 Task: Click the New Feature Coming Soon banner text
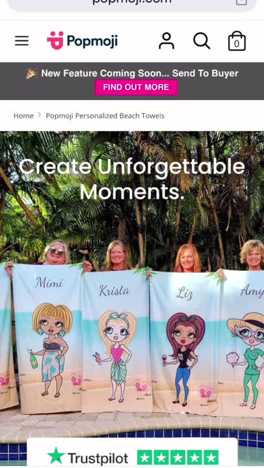click(x=139, y=73)
